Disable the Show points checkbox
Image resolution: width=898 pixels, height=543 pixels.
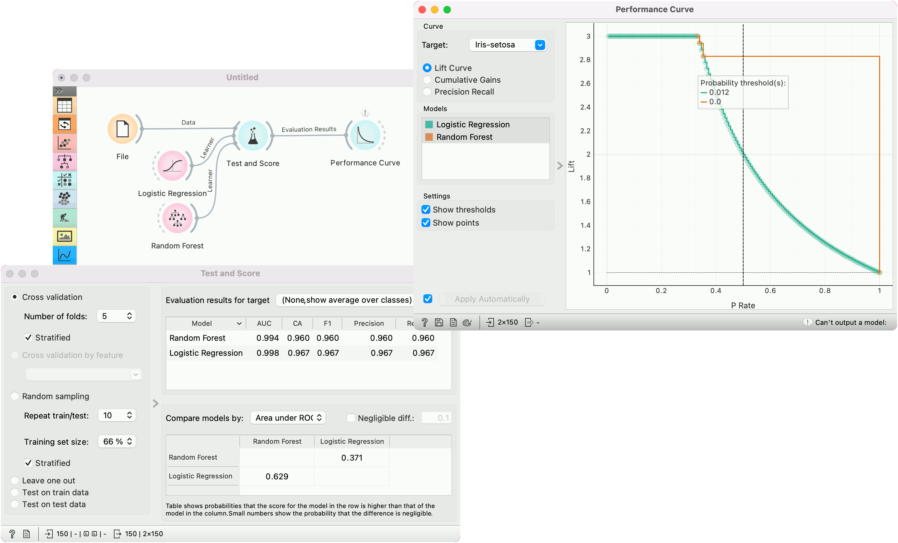(426, 223)
